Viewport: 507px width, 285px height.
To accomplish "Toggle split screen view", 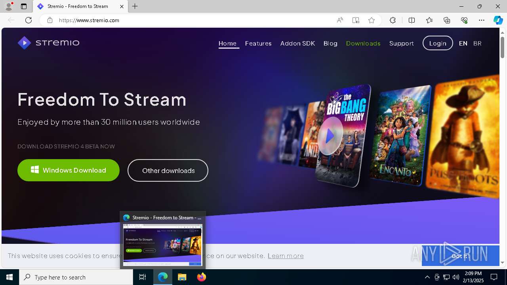I will (412, 20).
